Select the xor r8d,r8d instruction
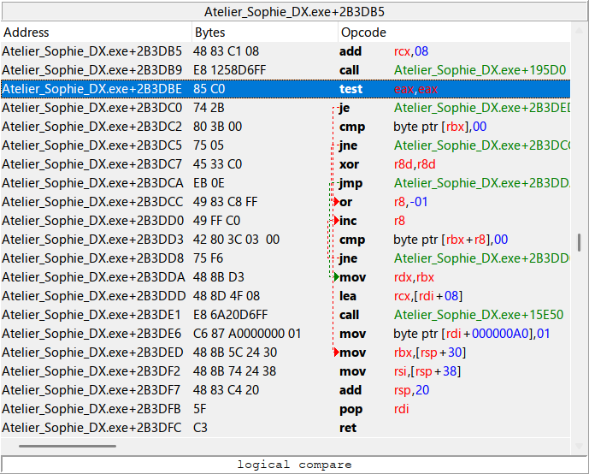This screenshot has width=589, height=474. click(x=350, y=164)
